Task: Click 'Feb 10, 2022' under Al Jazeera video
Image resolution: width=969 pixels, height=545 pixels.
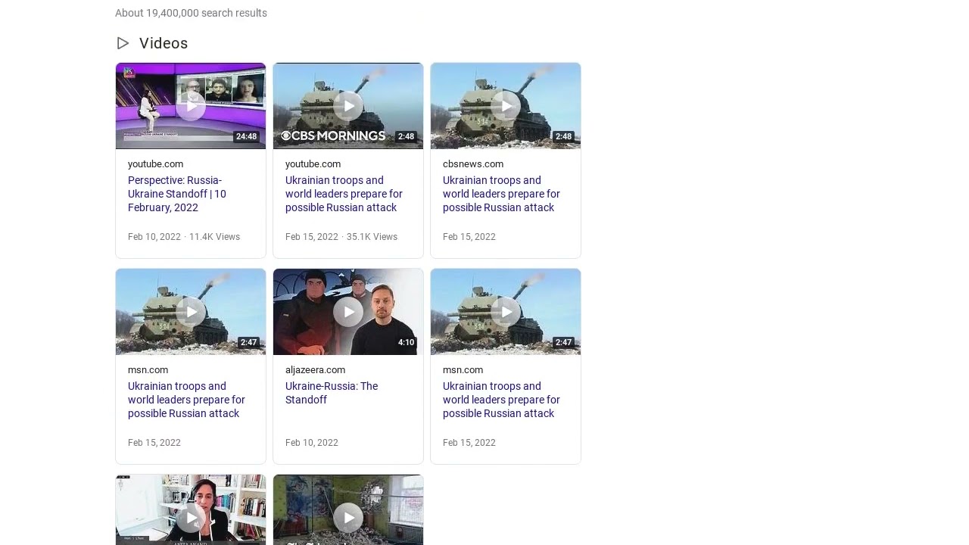Action: [312, 443]
